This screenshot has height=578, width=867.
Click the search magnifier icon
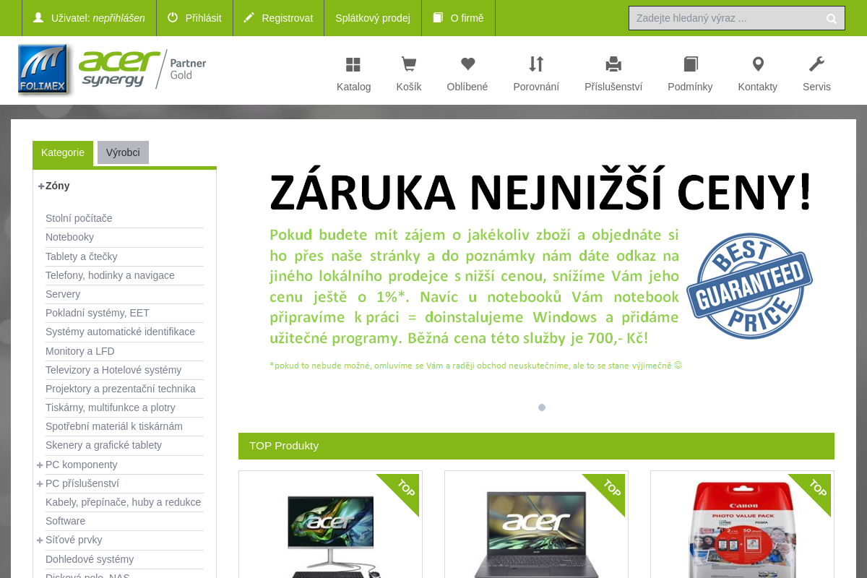coord(831,17)
